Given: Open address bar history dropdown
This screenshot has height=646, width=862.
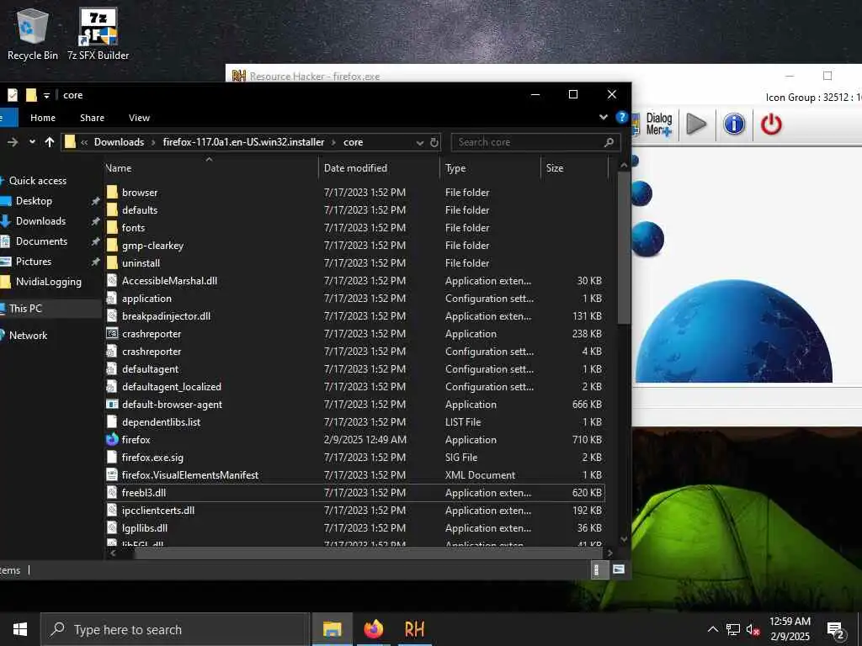Looking at the screenshot, I should [420, 143].
